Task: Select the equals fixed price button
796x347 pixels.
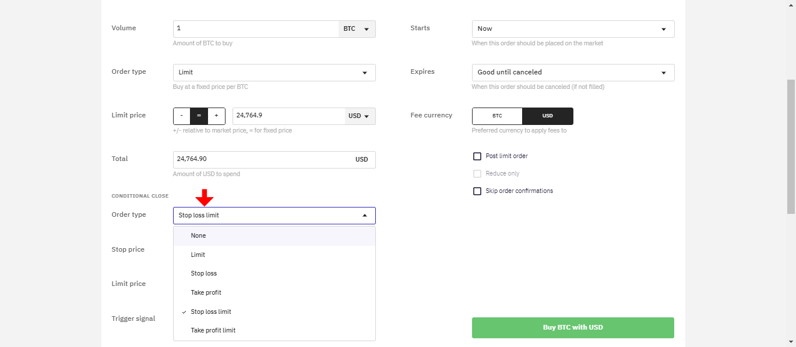Action: 199,116
